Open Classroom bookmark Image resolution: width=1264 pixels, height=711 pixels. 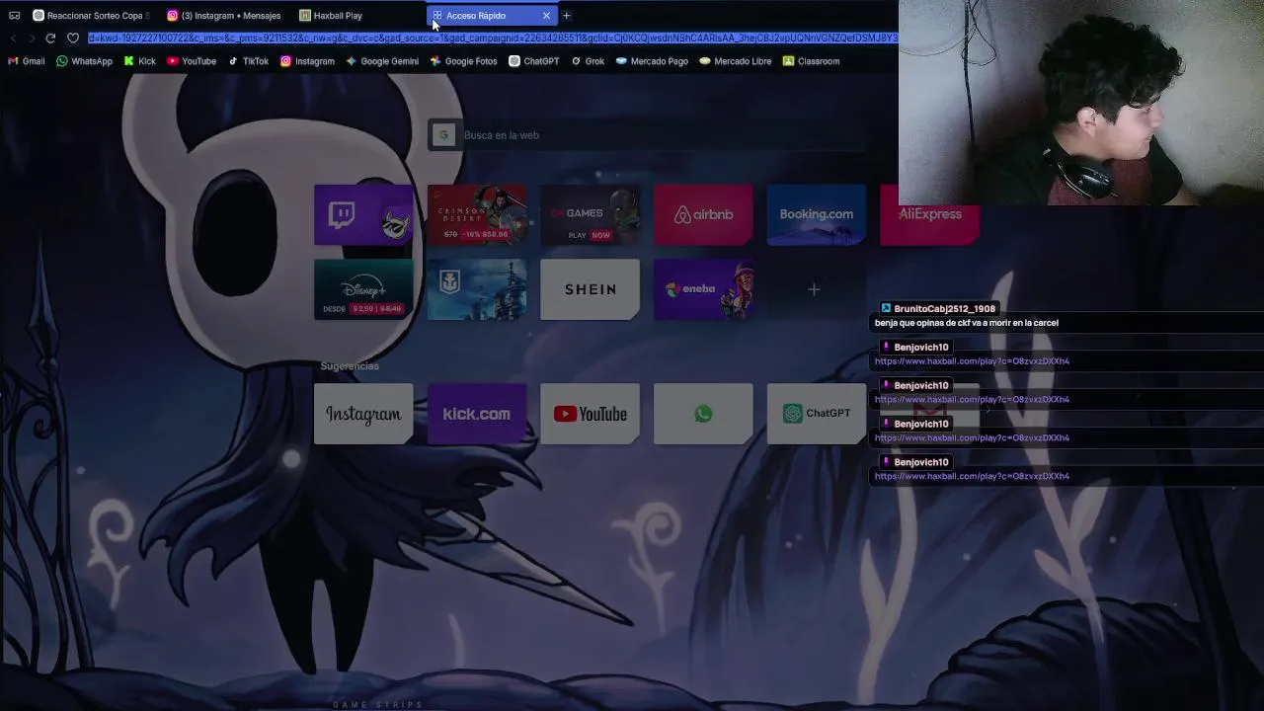[x=811, y=61]
